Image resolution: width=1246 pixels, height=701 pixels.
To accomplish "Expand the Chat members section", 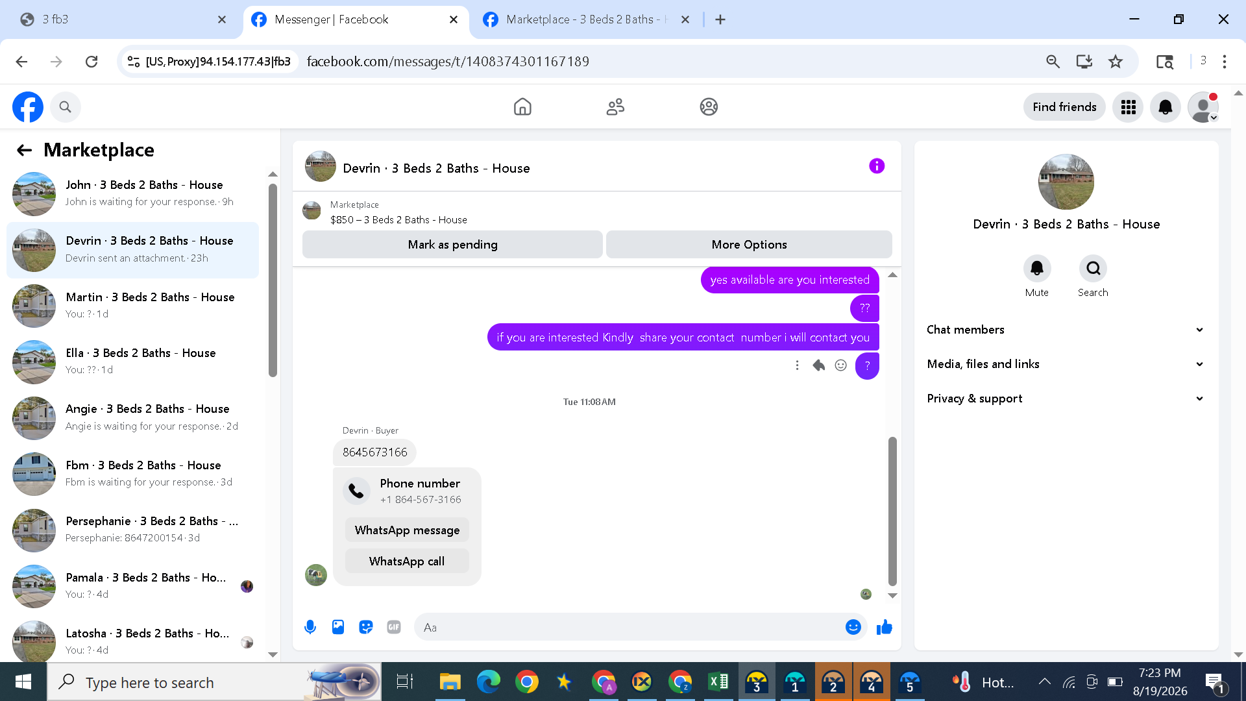I will click(1066, 330).
